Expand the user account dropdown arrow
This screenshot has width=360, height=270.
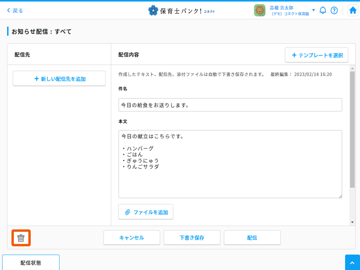[x=313, y=10]
